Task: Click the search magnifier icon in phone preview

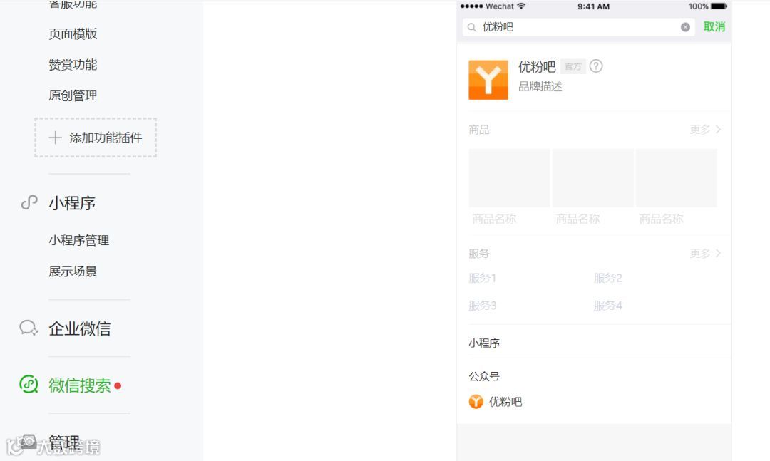Action: (471, 27)
